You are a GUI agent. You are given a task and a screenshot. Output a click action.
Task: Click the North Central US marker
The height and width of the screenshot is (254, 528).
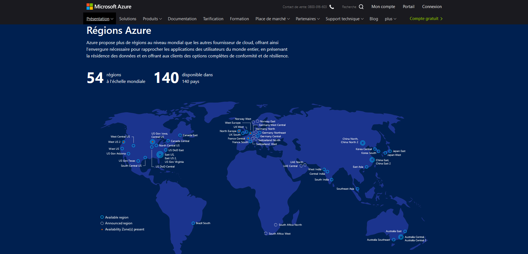click(156, 145)
